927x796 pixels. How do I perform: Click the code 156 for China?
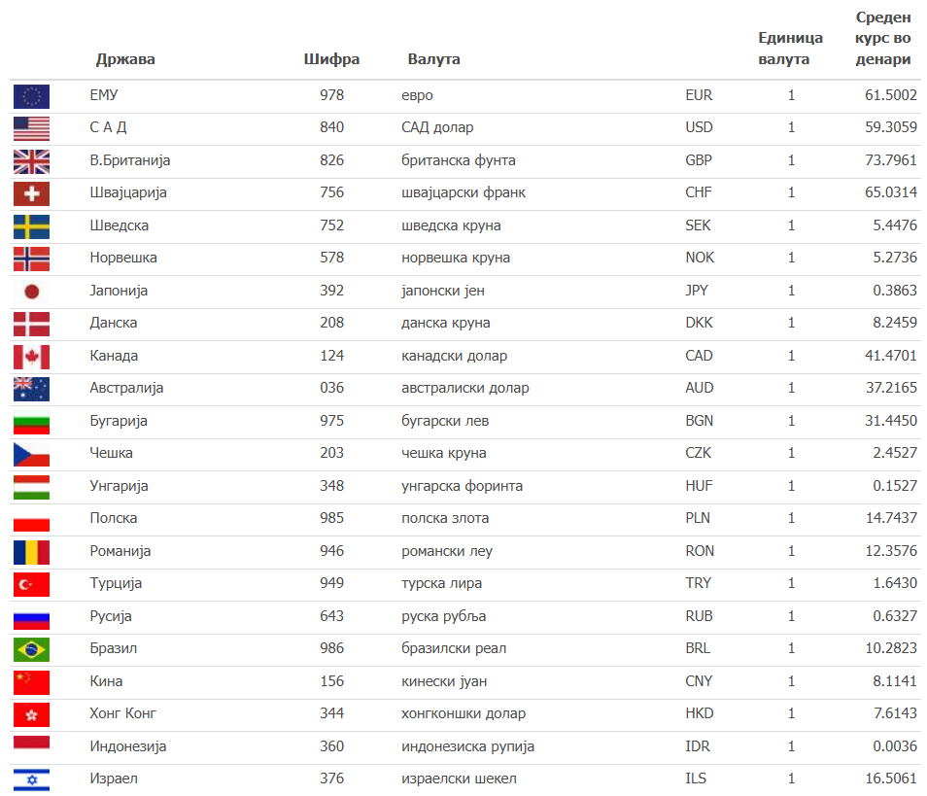click(x=331, y=681)
